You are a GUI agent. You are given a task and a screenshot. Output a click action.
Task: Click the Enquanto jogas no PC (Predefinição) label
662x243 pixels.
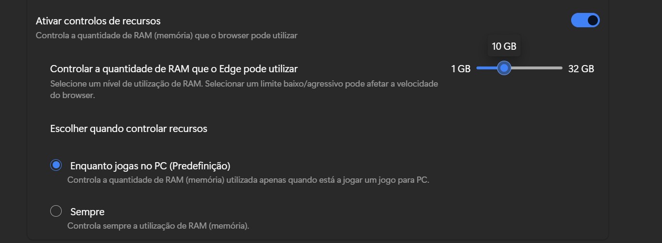pyautogui.click(x=150, y=166)
